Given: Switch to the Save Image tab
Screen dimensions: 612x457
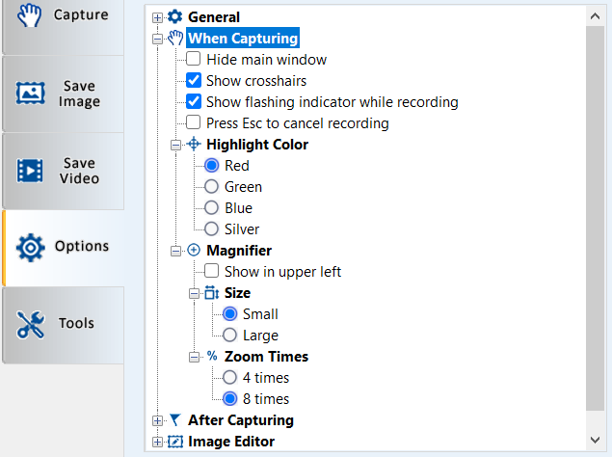Looking at the screenshot, I should tap(63, 94).
